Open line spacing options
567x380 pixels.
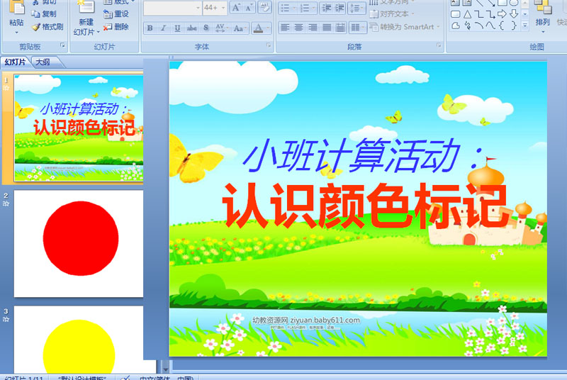pos(357,8)
